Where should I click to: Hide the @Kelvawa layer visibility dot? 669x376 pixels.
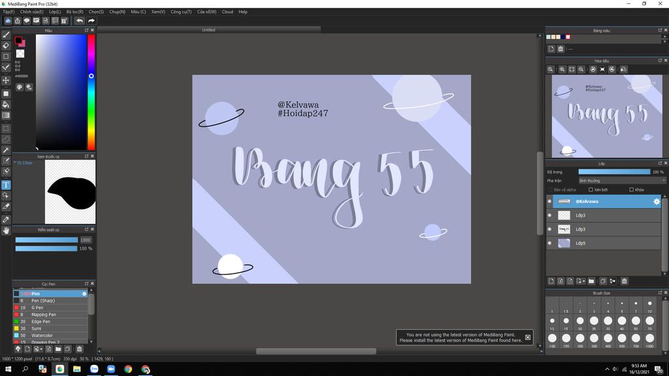coord(549,202)
